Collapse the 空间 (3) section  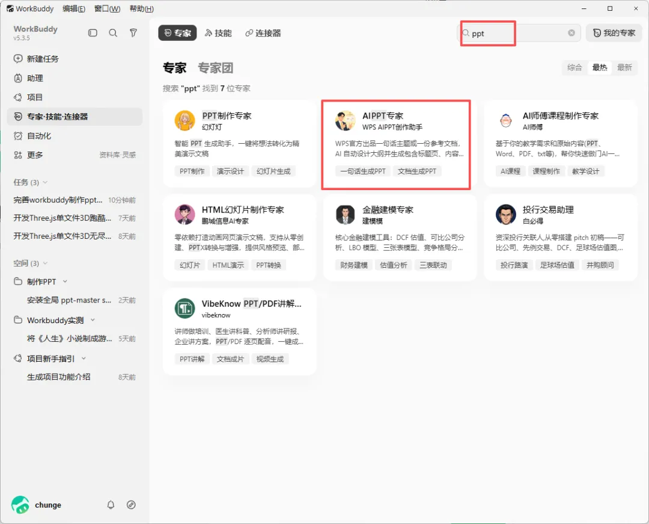(45, 263)
